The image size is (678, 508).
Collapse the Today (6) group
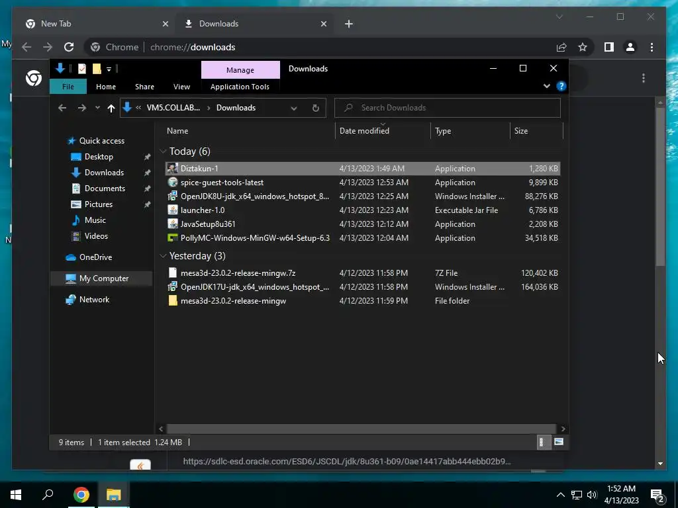point(163,151)
